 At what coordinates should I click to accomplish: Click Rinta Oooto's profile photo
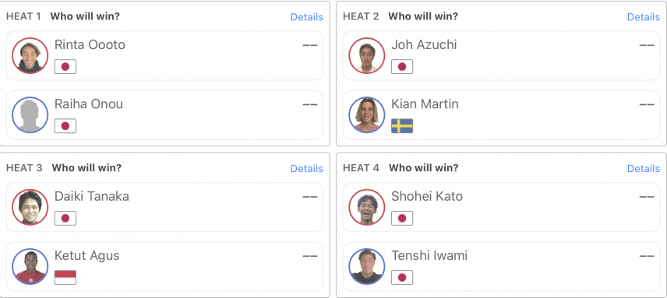coord(30,55)
